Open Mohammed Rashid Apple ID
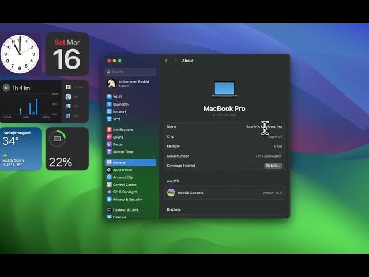This screenshot has width=369, height=277. point(131,84)
